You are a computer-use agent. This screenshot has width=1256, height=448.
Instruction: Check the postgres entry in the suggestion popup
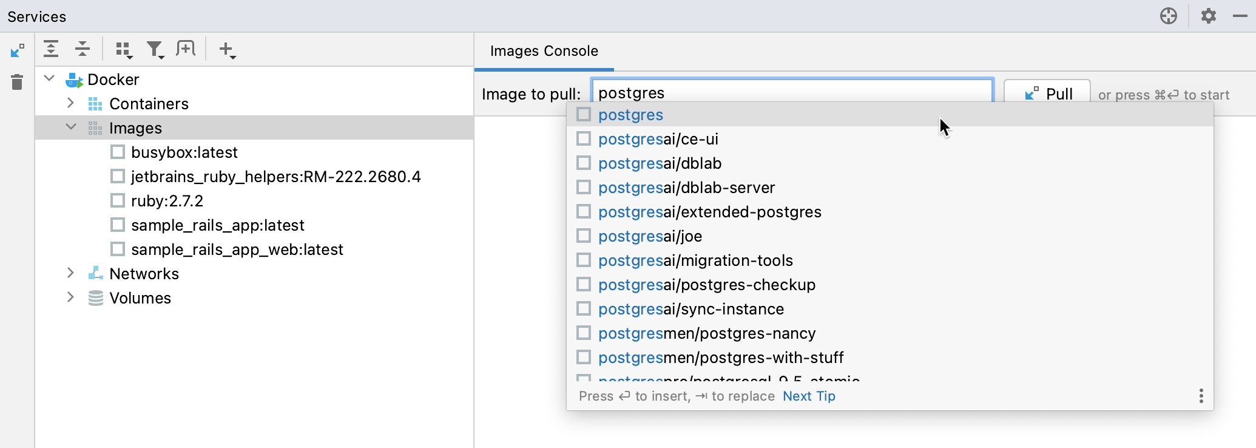click(583, 114)
